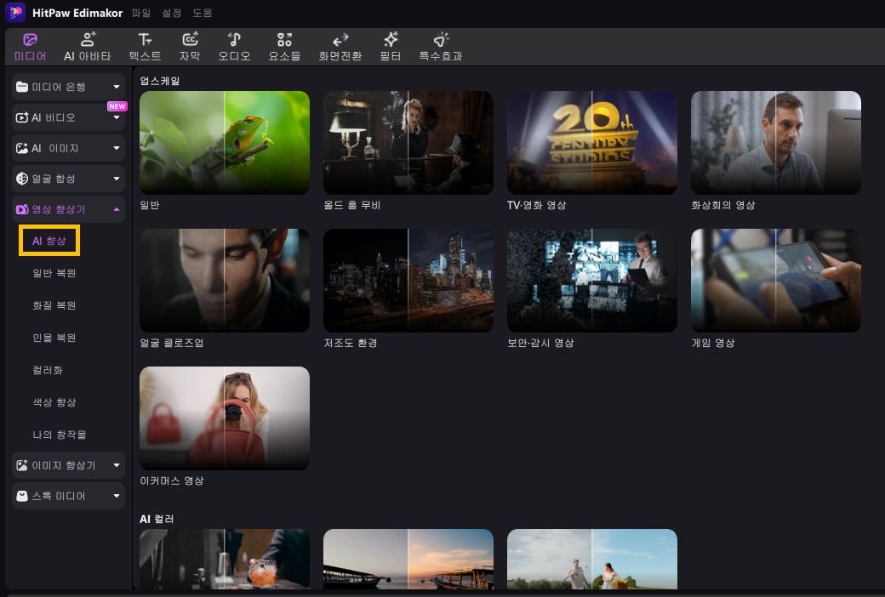Collapse the 영상 향상기 section arrow
This screenshot has height=597, width=885.
[x=117, y=209]
